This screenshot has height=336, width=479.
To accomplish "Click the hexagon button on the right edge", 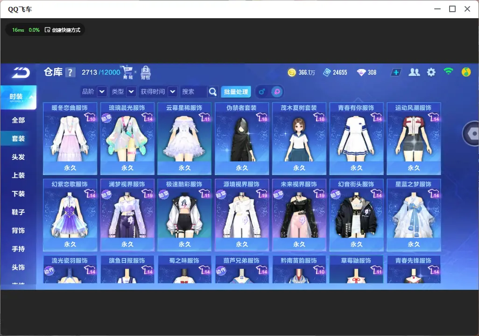I will pyautogui.click(x=471, y=133).
